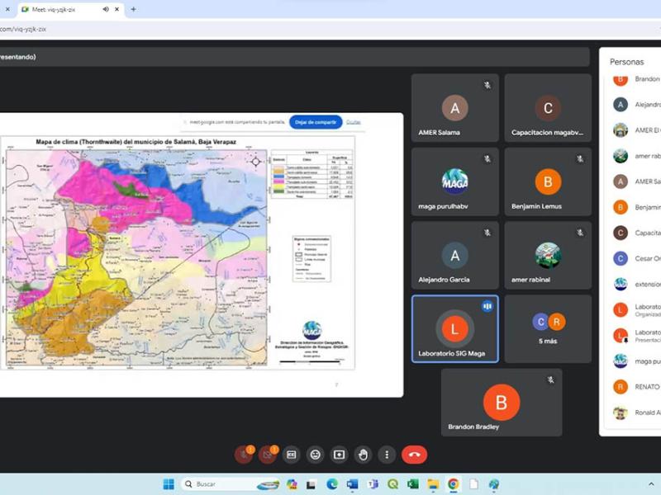The height and width of the screenshot is (495, 661).
Task: Click 'Dejar de compartir' button
Action: click(x=316, y=122)
